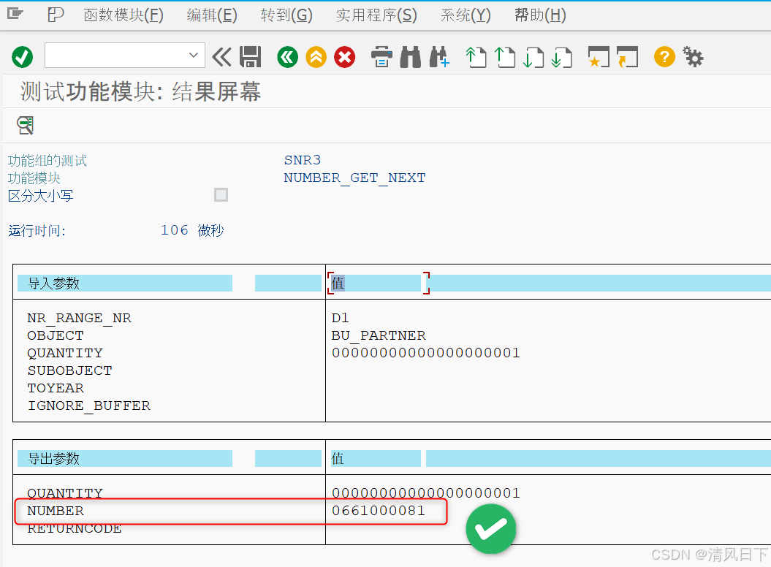Viewport: 771px width, 567px height.
Task: Open the command field dropdown arrow
Action: 193,55
